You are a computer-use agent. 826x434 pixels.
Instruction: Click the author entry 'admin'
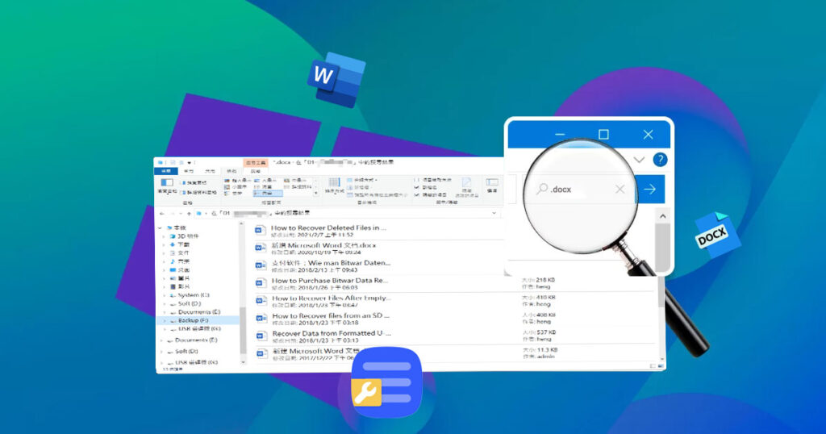pyautogui.click(x=537, y=357)
